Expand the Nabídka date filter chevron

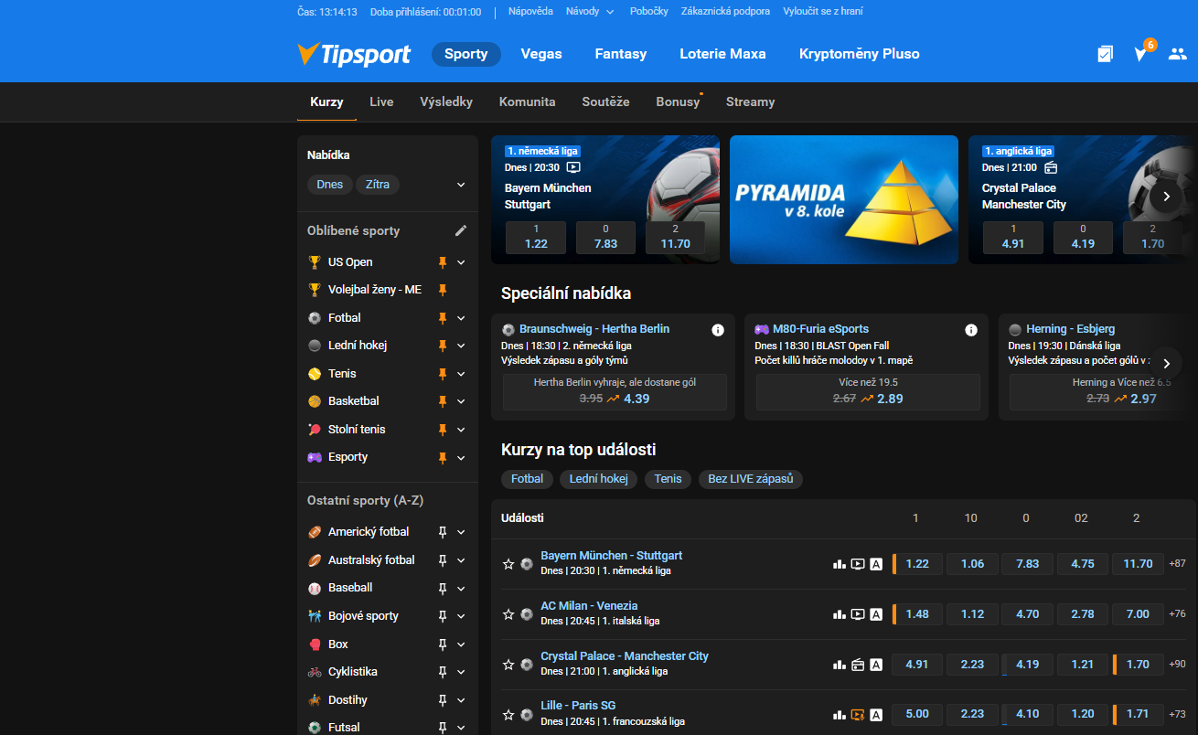click(461, 185)
